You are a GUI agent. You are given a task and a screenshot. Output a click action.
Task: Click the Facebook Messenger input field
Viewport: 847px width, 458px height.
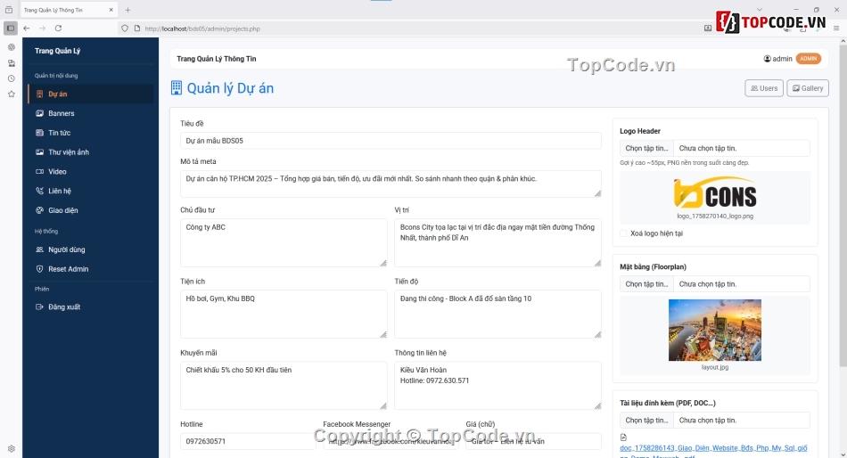point(391,441)
